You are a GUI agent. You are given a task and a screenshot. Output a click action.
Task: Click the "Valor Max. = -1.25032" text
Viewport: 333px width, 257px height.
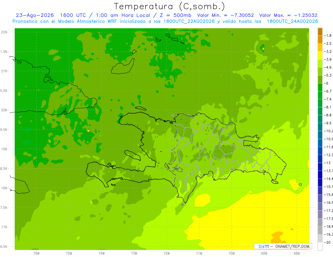coord(288,15)
